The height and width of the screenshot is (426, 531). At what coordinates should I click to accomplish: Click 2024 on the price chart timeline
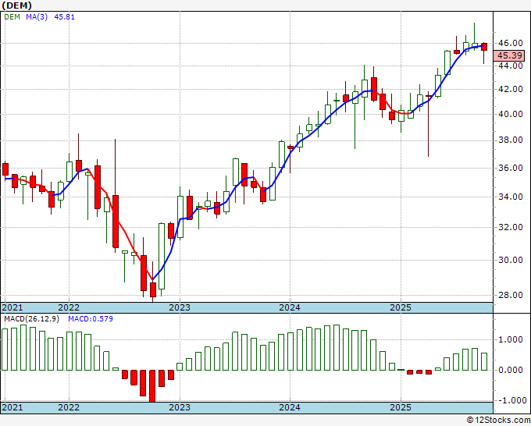[x=290, y=307]
